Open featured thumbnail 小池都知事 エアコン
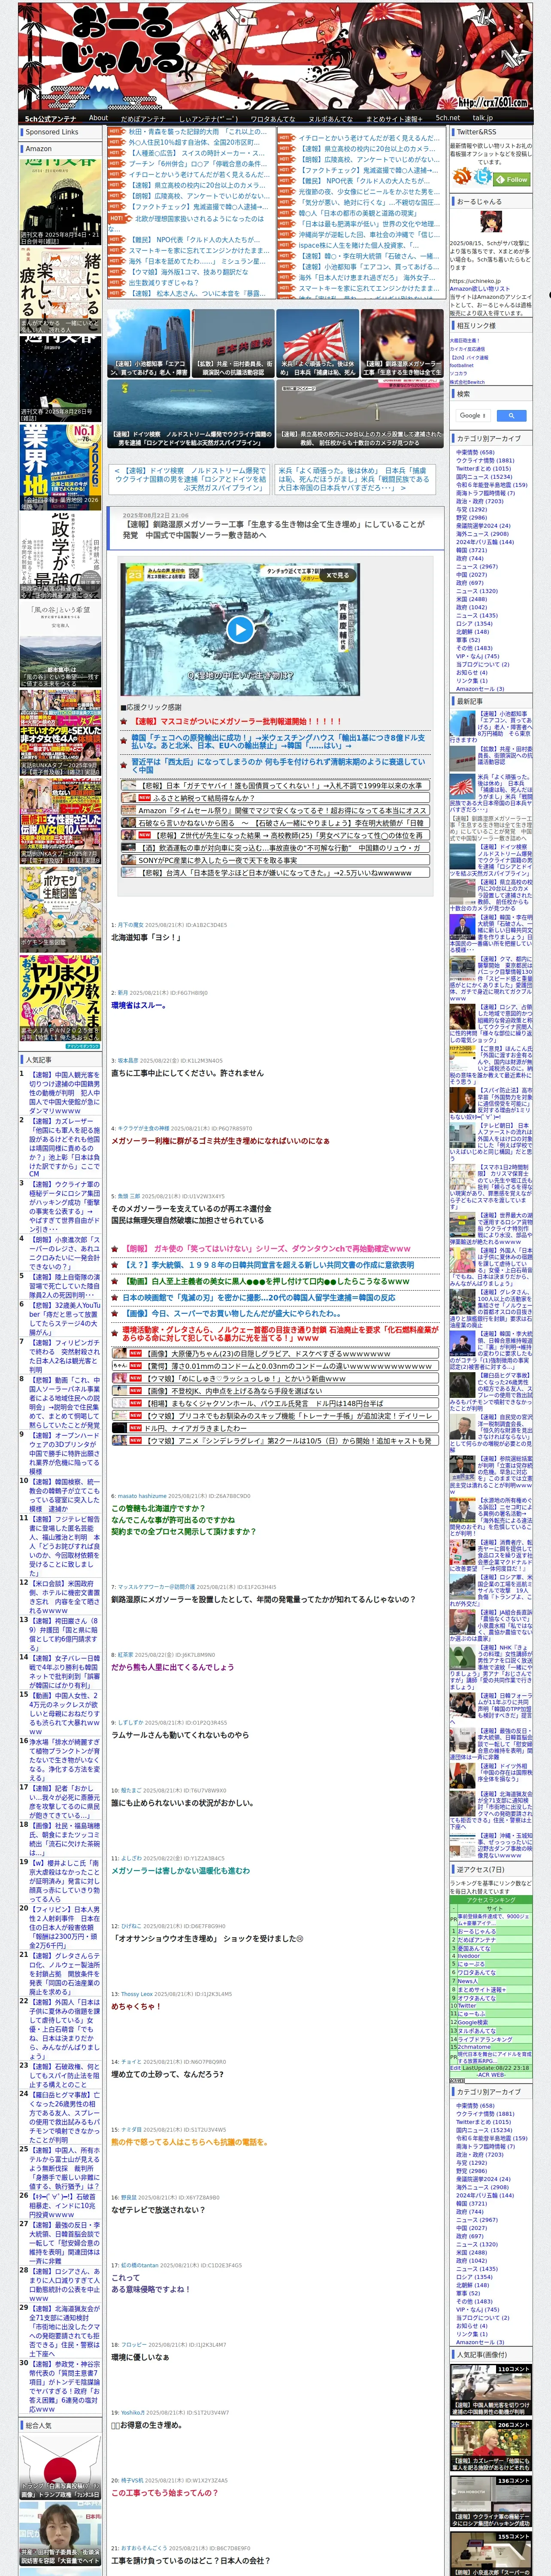 point(148,343)
